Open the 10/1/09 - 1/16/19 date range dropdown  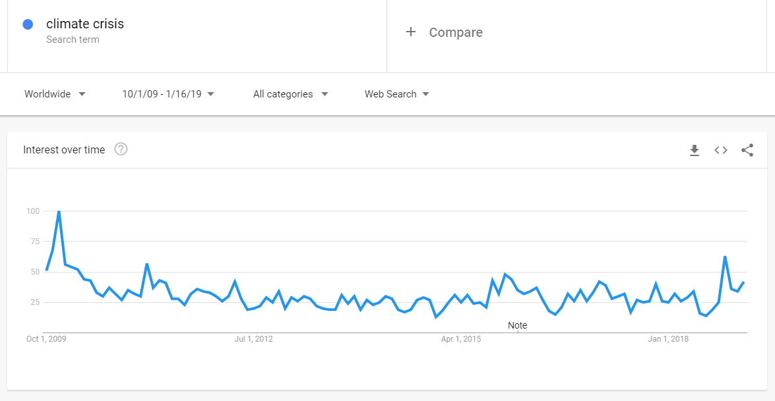(168, 94)
